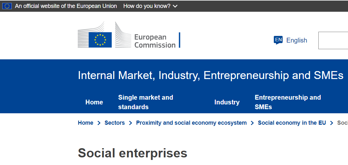Open 'Social economy in the EU' breadcrumb
This screenshot has height=165, width=348.
pyautogui.click(x=292, y=123)
